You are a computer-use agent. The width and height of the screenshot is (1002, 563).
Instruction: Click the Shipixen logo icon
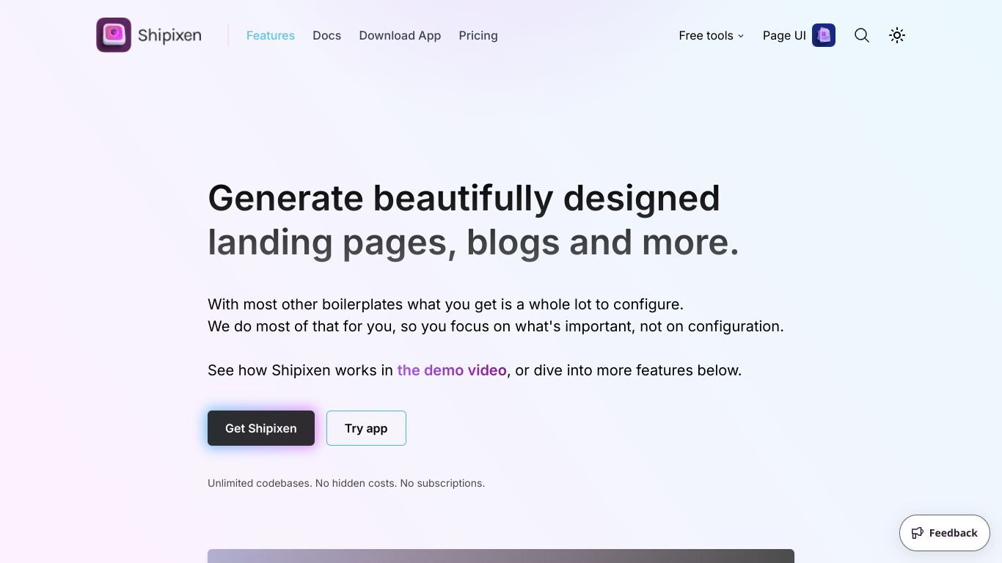(114, 35)
